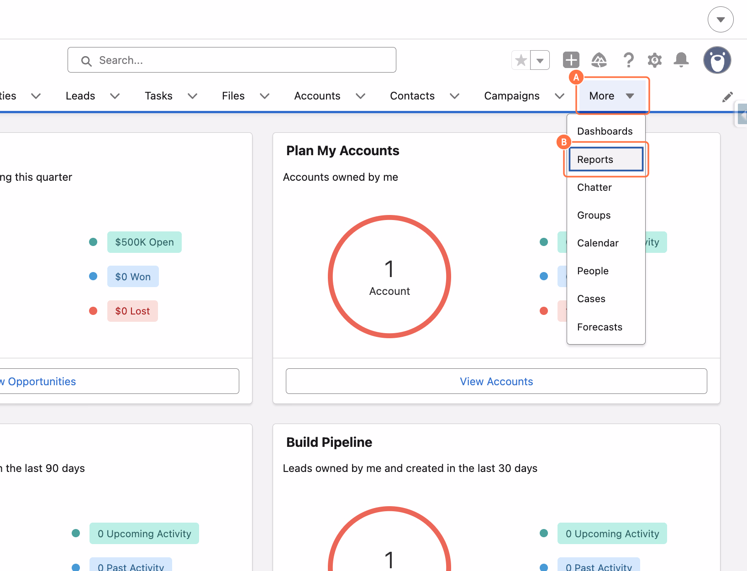This screenshot has width=747, height=571.
Task: Select Forecasts in the More menu
Action: point(606,327)
